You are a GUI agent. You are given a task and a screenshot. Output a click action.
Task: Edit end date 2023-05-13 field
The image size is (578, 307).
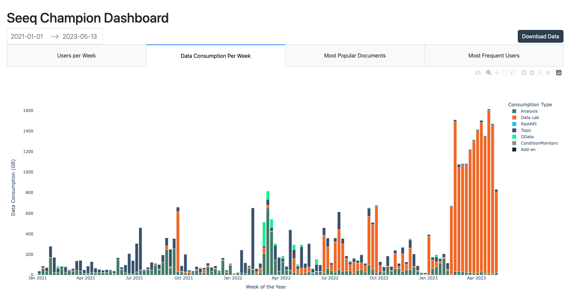pyautogui.click(x=80, y=36)
